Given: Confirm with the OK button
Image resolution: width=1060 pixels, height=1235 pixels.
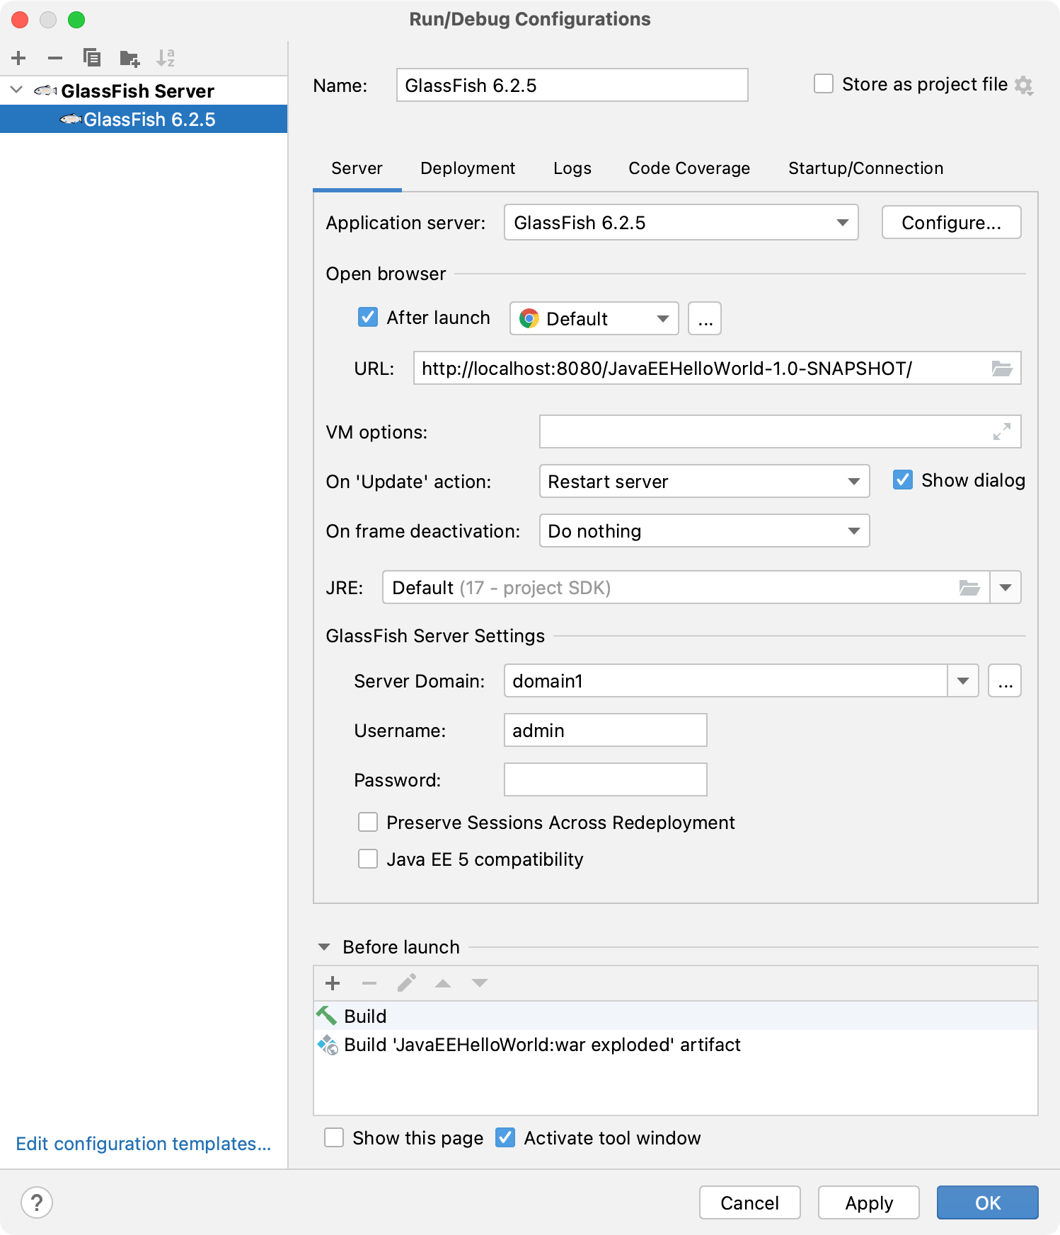Looking at the screenshot, I should pyautogui.click(x=987, y=1202).
